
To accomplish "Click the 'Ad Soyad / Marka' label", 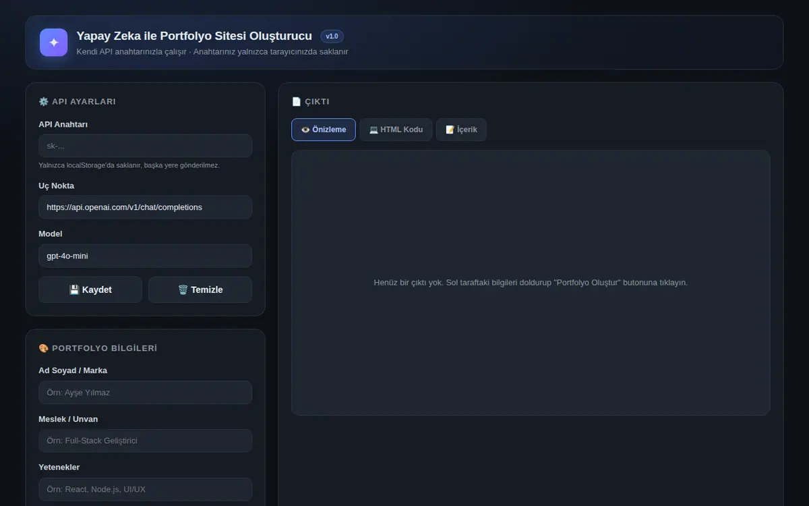I will coord(73,370).
